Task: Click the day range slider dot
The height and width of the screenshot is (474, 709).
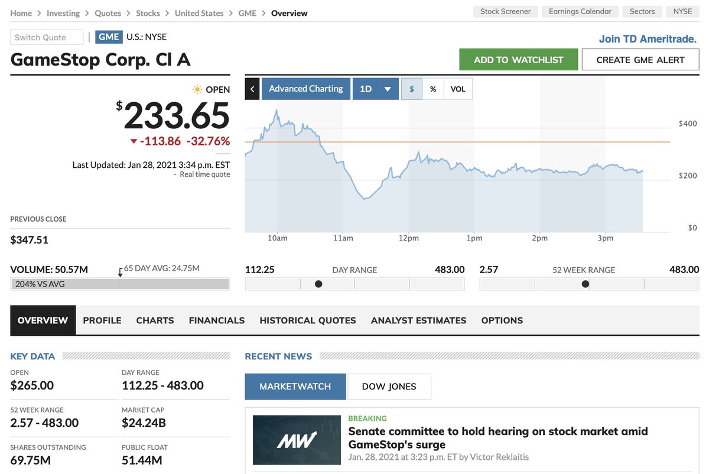Action: coord(318,284)
